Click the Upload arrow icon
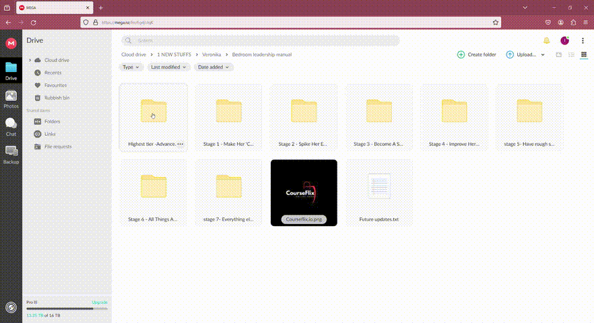The image size is (594, 323). 510,55
